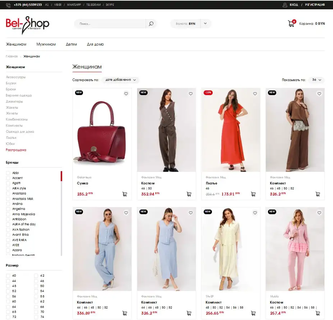This screenshot has height=320, width=333.
Task: Add the 352.94 BYN Костюм to cart
Action: click(x=189, y=194)
